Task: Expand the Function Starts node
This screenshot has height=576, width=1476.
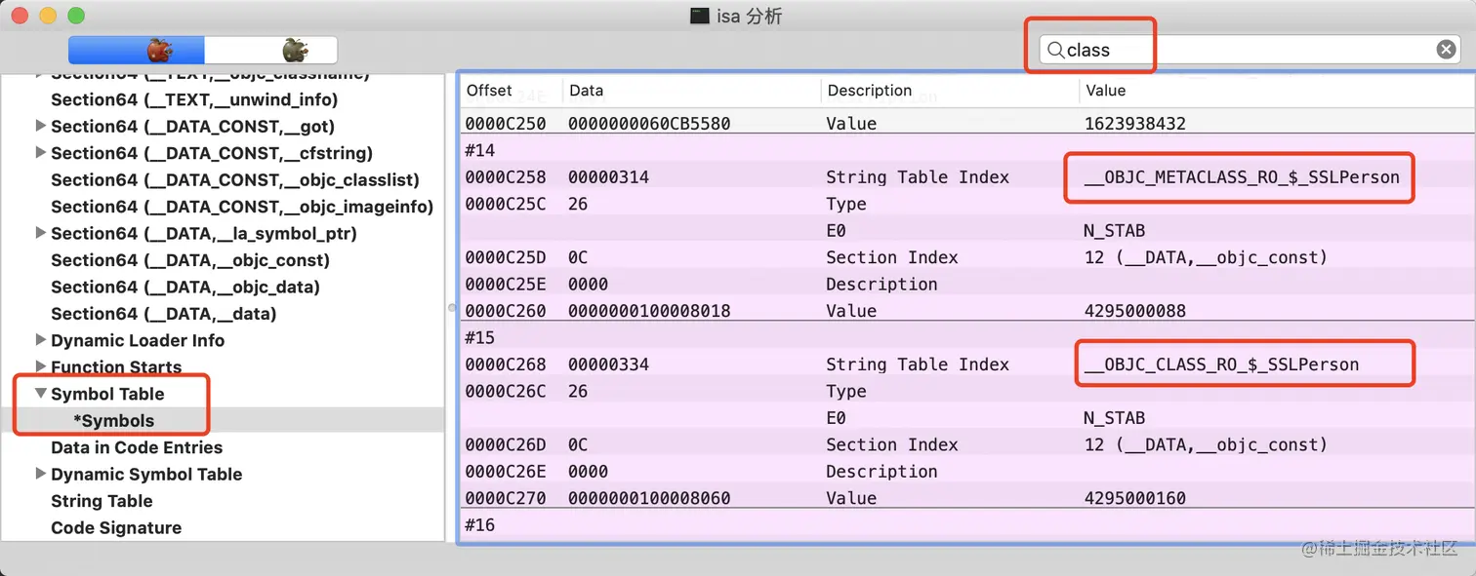Action: click(x=40, y=366)
